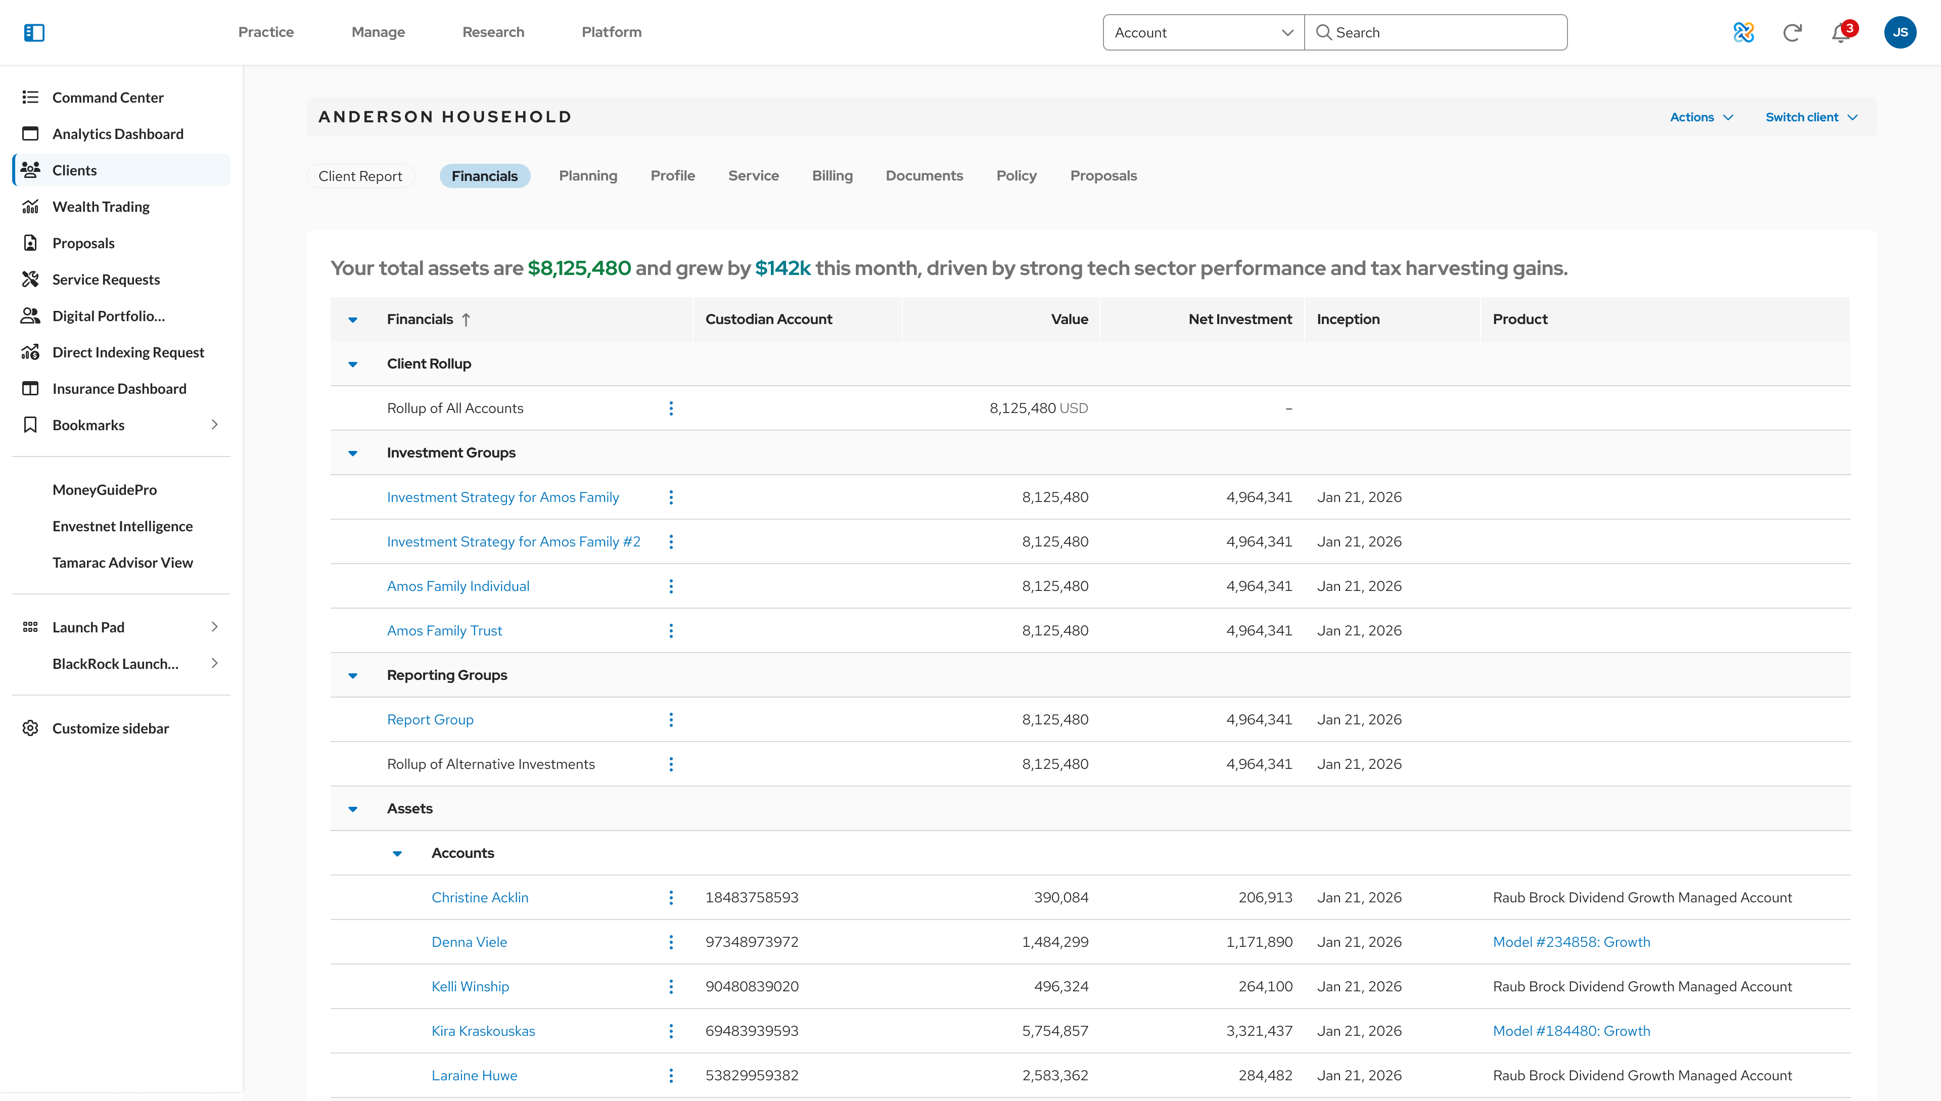Open Investment Strategy for Amos Family #2 link

(514, 542)
